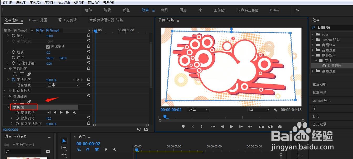Mark In point in Program Monitor
Image resolution: width=353 pixels, height=159 pixels.
click(193, 126)
